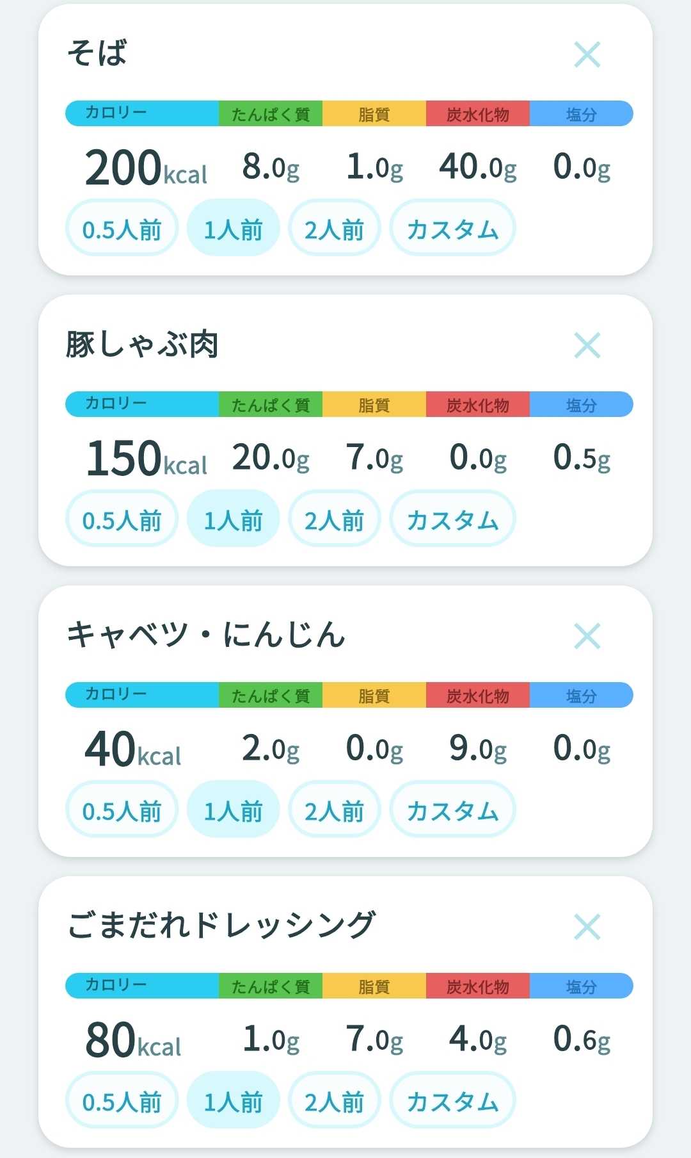Delete ごまだれドレッシング via X icon

coord(587,927)
